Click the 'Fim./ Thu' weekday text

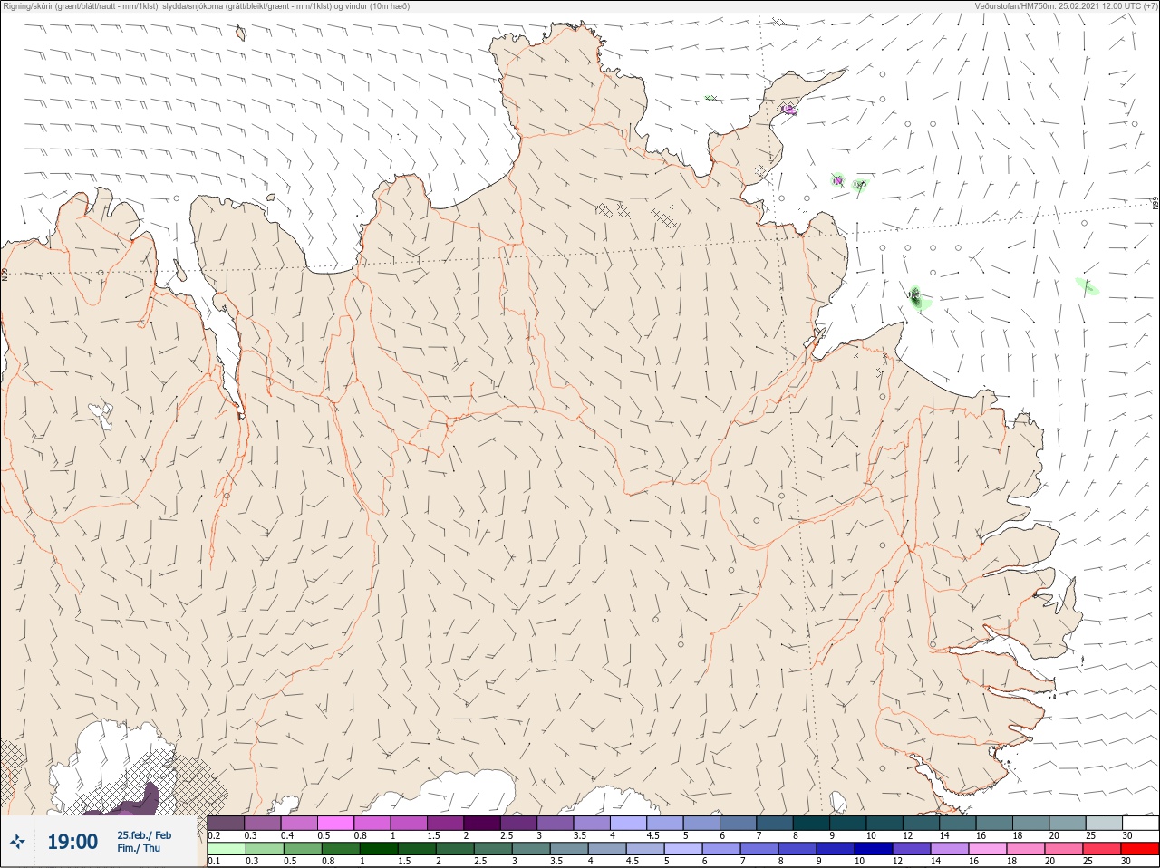coord(138,848)
